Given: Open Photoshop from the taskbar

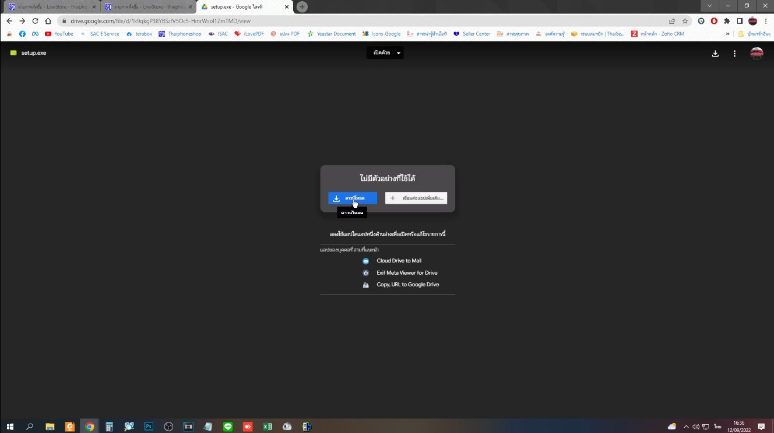Looking at the screenshot, I should tap(149, 427).
